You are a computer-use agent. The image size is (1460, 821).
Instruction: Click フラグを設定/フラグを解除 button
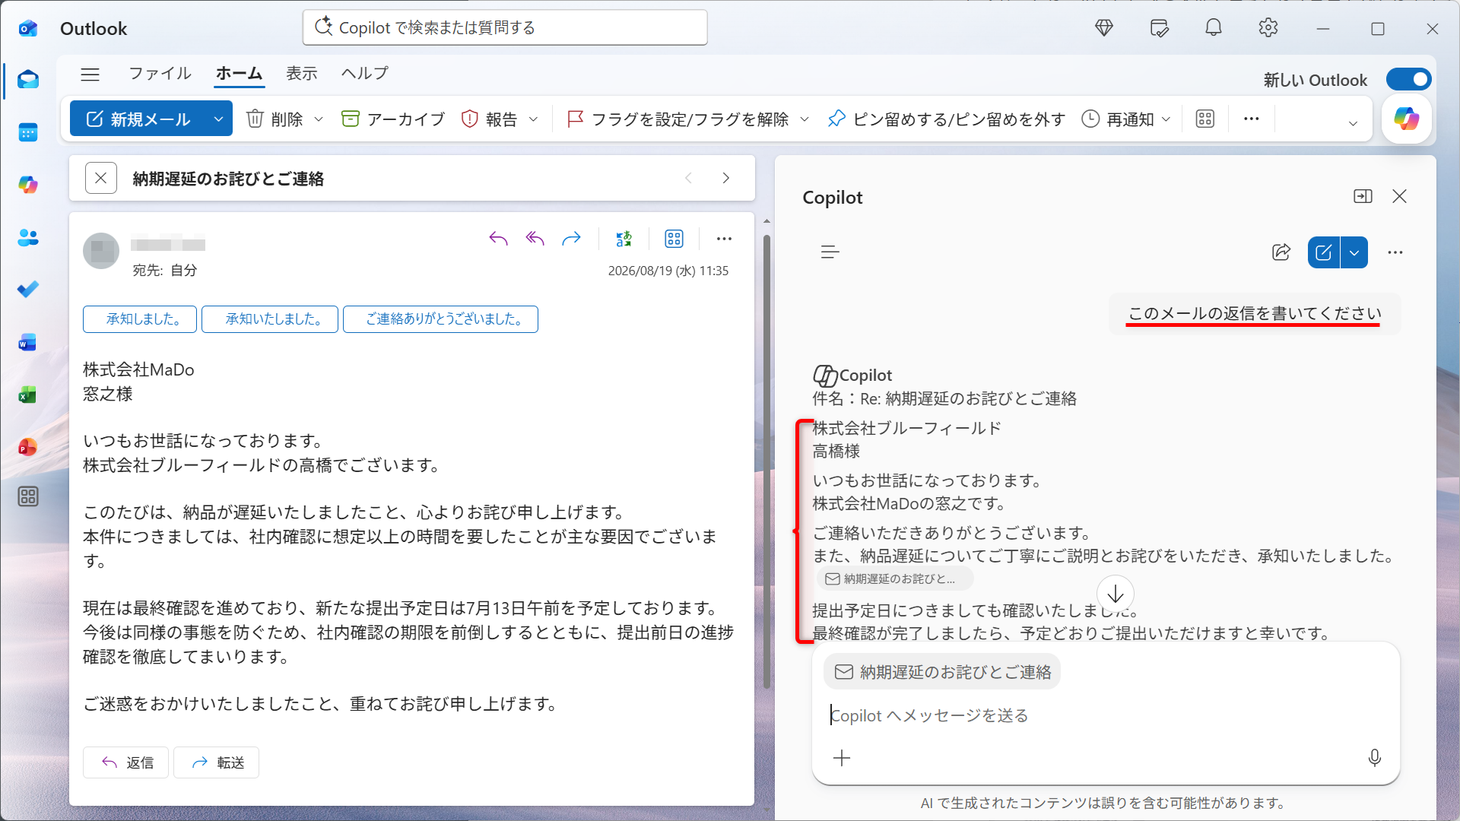pyautogui.click(x=678, y=119)
